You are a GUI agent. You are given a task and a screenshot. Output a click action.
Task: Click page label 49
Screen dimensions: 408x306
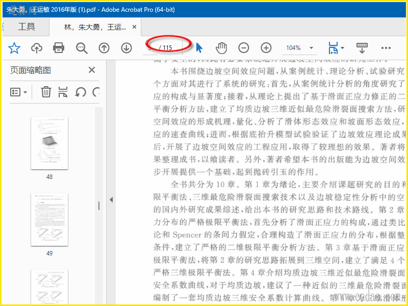[49, 253]
